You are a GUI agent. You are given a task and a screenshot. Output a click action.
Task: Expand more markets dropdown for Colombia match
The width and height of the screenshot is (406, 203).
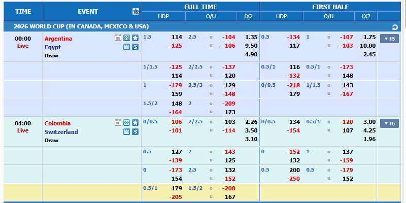389,123
